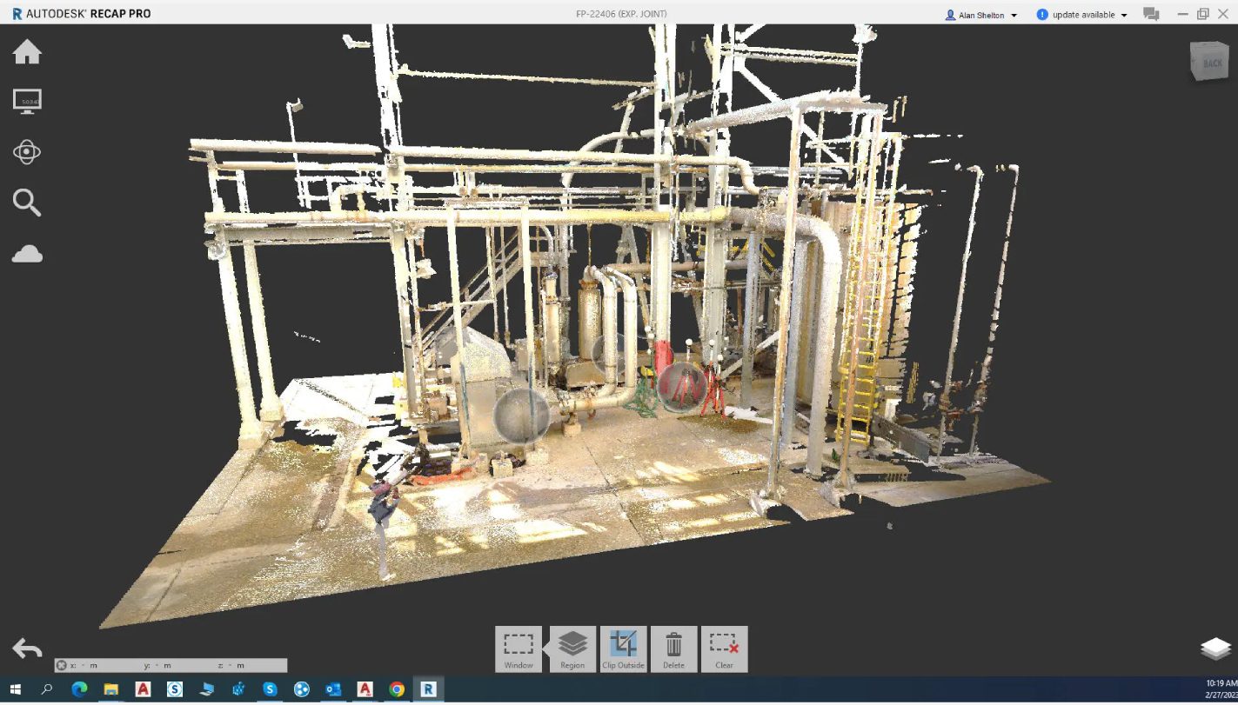Image resolution: width=1238 pixels, height=705 pixels.
Task: Click the large scan location sphere near pump
Action: tap(522, 416)
